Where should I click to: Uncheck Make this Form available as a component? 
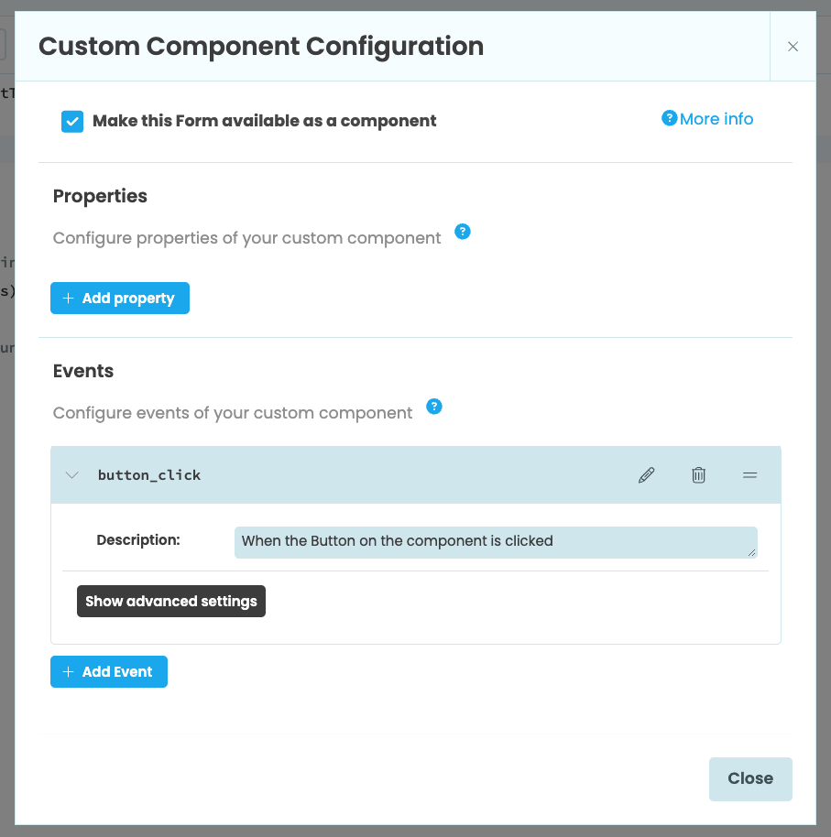pos(72,120)
